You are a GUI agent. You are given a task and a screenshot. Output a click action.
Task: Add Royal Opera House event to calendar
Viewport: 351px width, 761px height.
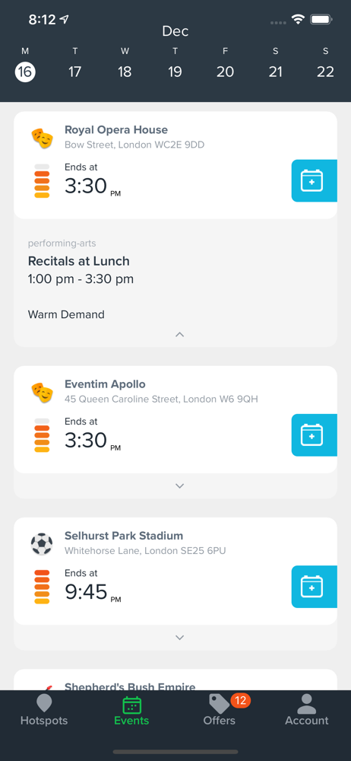tap(314, 180)
